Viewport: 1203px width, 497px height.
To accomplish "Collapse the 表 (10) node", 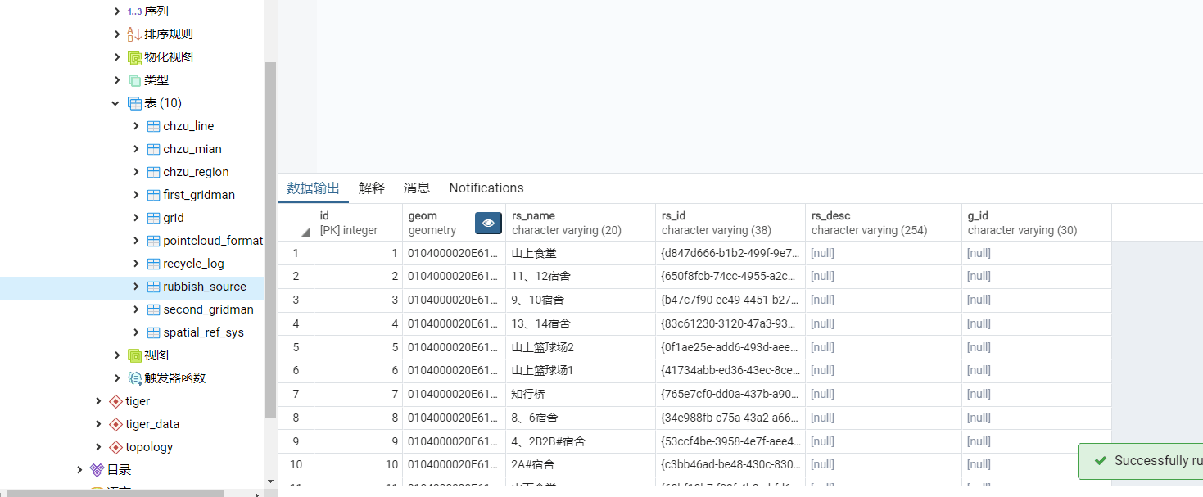I will [x=116, y=103].
